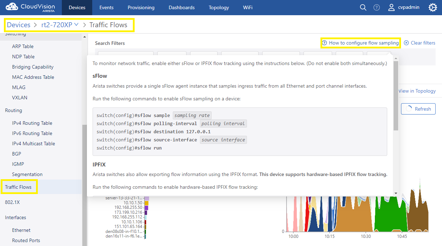
Task: Switch to the Topology tab
Action: 218,7
